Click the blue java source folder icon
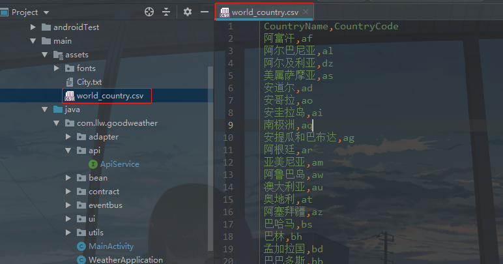 pos(58,110)
